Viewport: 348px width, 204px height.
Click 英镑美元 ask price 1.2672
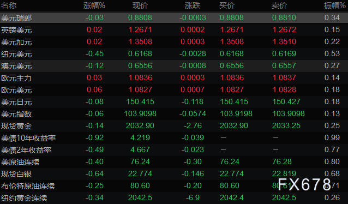pos(284,29)
